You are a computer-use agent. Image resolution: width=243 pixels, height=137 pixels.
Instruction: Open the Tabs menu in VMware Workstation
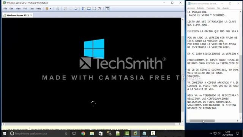32,8
